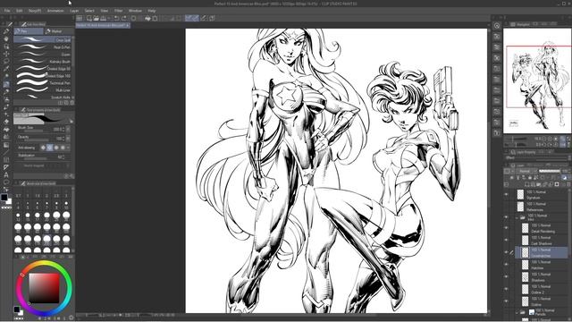Select the Outline layer
572x322 pixels.
click(543, 301)
